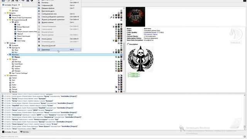247x139 pixels.
Task: Select user Чубака in Легион
Action: [x=17, y=69]
